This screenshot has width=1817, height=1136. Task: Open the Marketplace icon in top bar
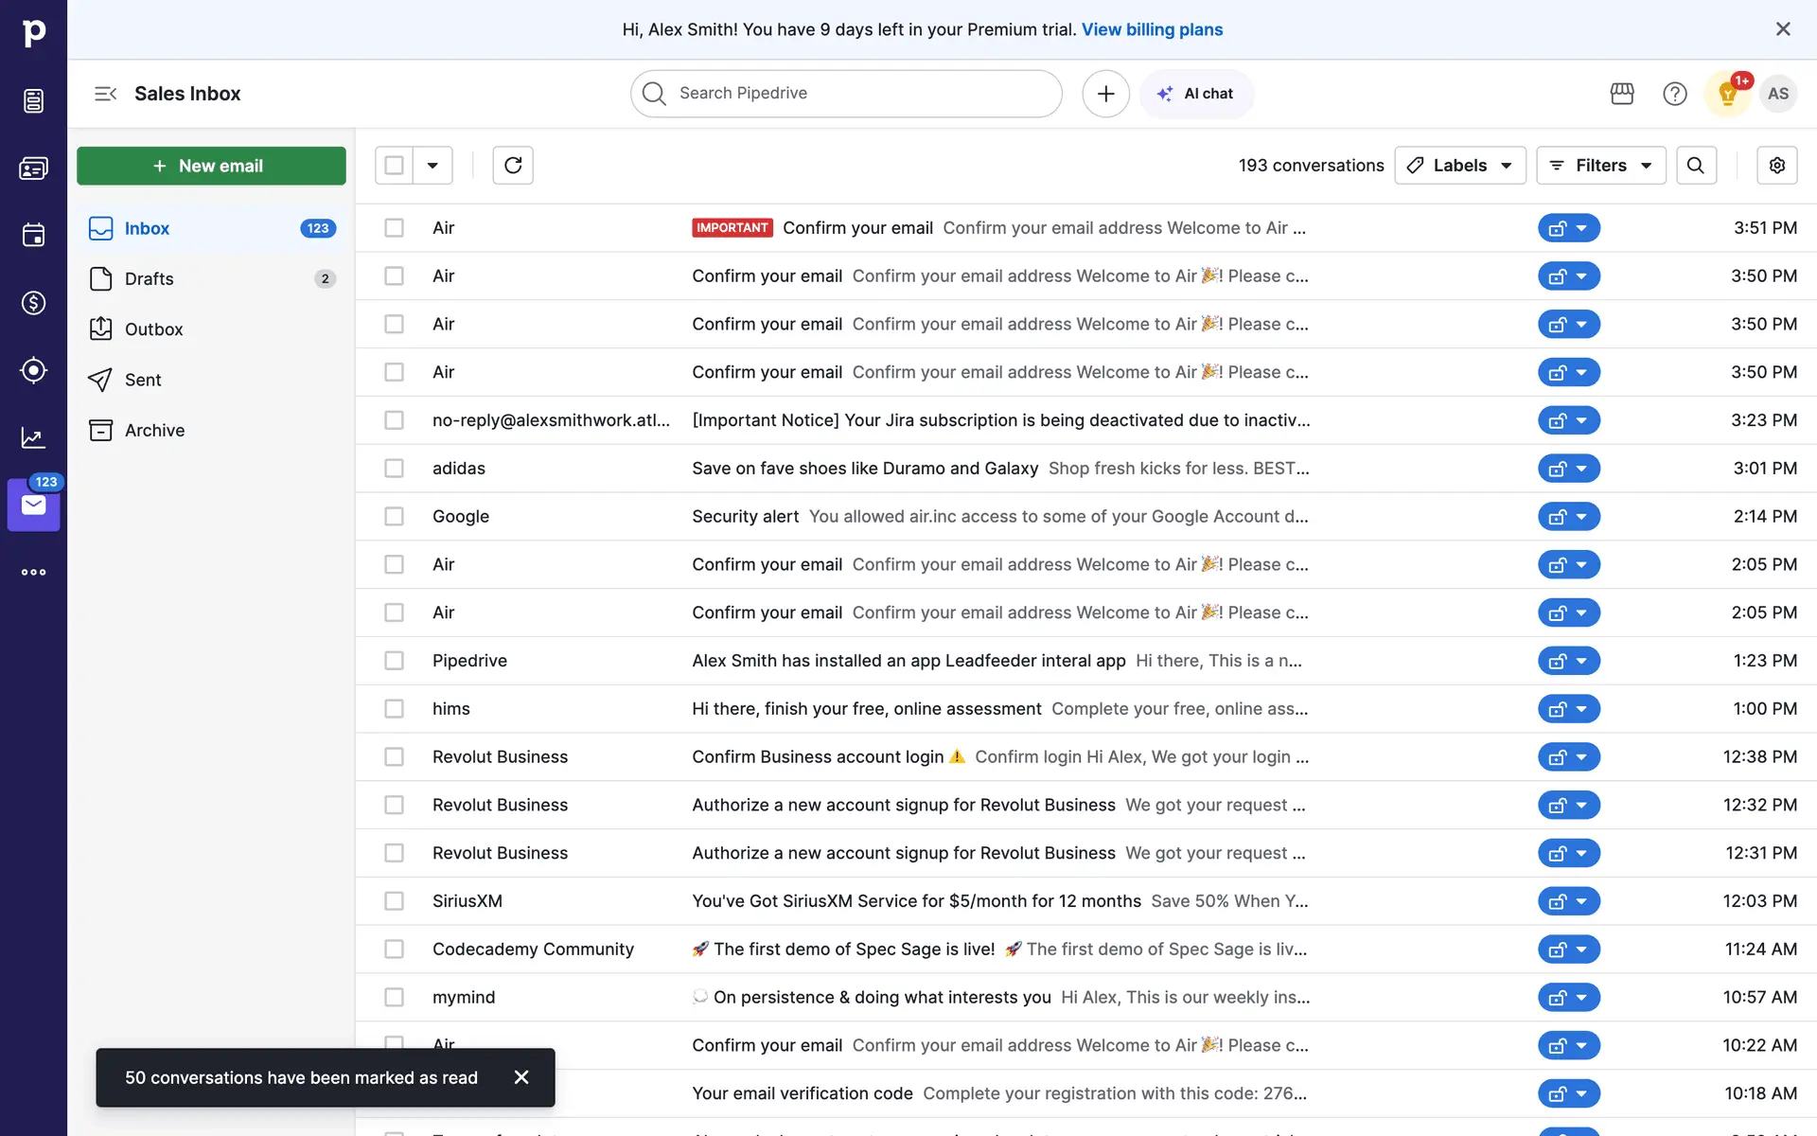pos(1621,94)
